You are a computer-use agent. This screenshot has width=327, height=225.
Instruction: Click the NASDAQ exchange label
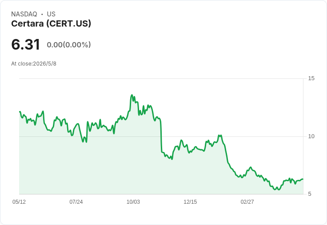pos(24,14)
